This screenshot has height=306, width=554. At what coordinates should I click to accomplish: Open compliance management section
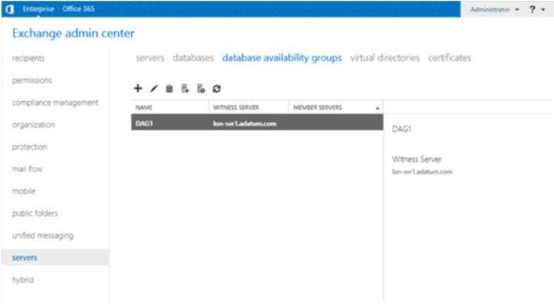point(56,103)
